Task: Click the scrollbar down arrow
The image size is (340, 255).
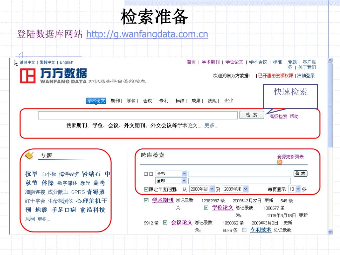Action: tap(330, 232)
